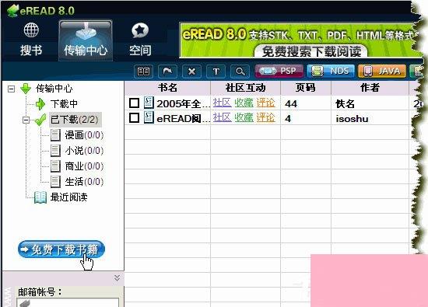This screenshot has height=307, width=428.
Task: Click the eREAD 8.0 logo icon
Action: coord(12,11)
